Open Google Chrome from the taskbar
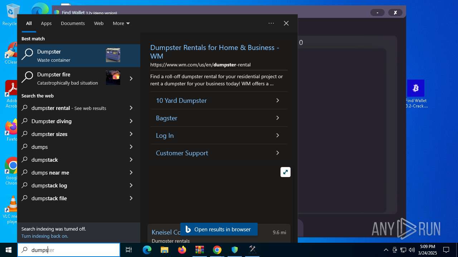458x257 pixels. point(217,250)
